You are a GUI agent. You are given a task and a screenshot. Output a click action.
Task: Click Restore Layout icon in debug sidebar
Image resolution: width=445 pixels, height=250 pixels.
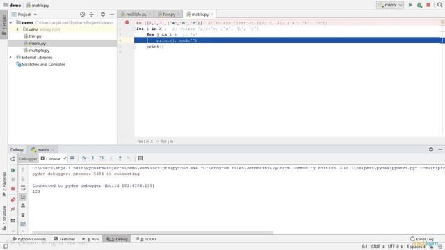click(13, 221)
